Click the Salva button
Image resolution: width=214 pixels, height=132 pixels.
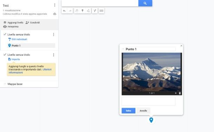[128, 111]
